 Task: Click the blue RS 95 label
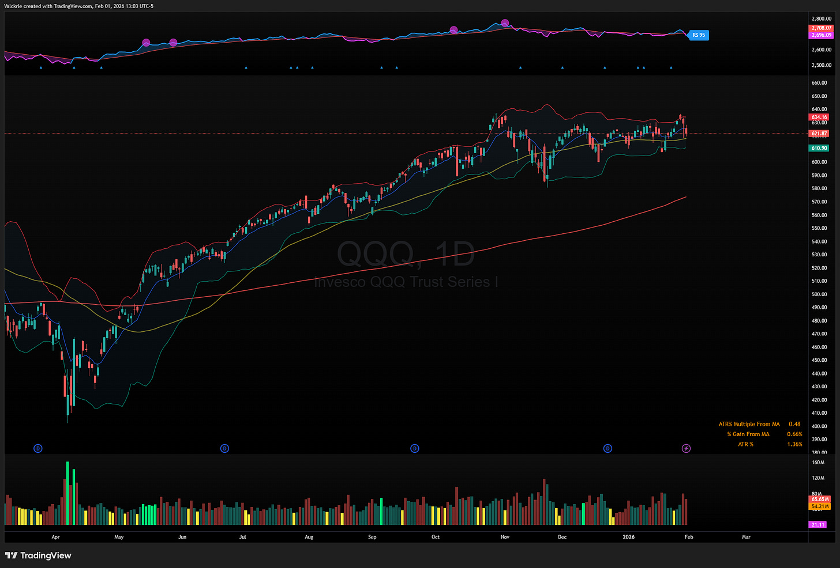699,35
